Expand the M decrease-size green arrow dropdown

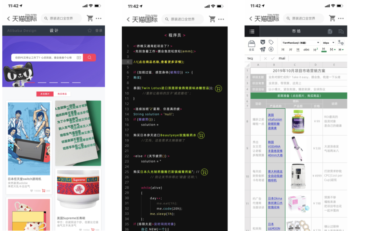click(341, 50)
